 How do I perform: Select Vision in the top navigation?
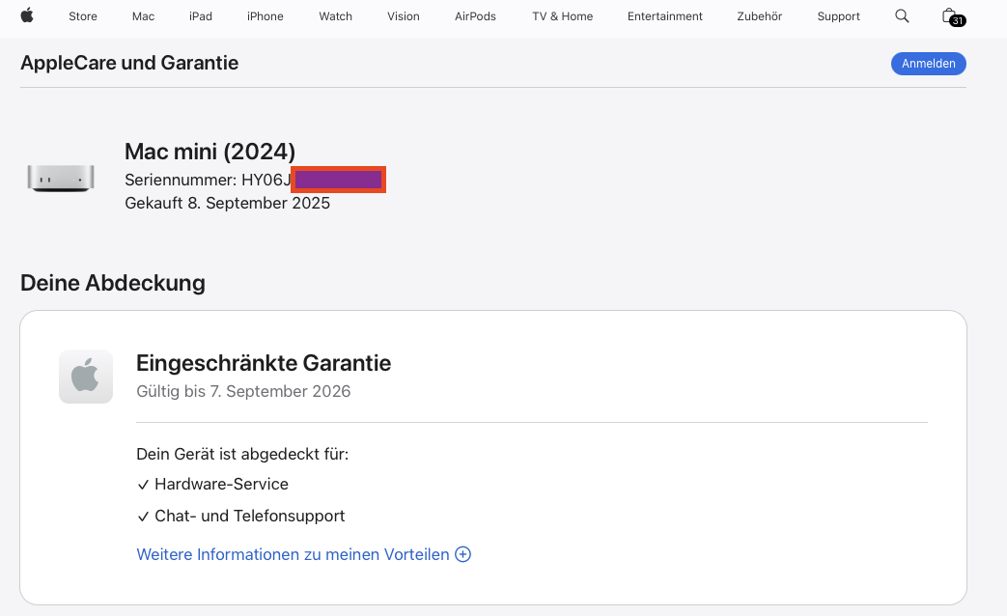point(404,16)
